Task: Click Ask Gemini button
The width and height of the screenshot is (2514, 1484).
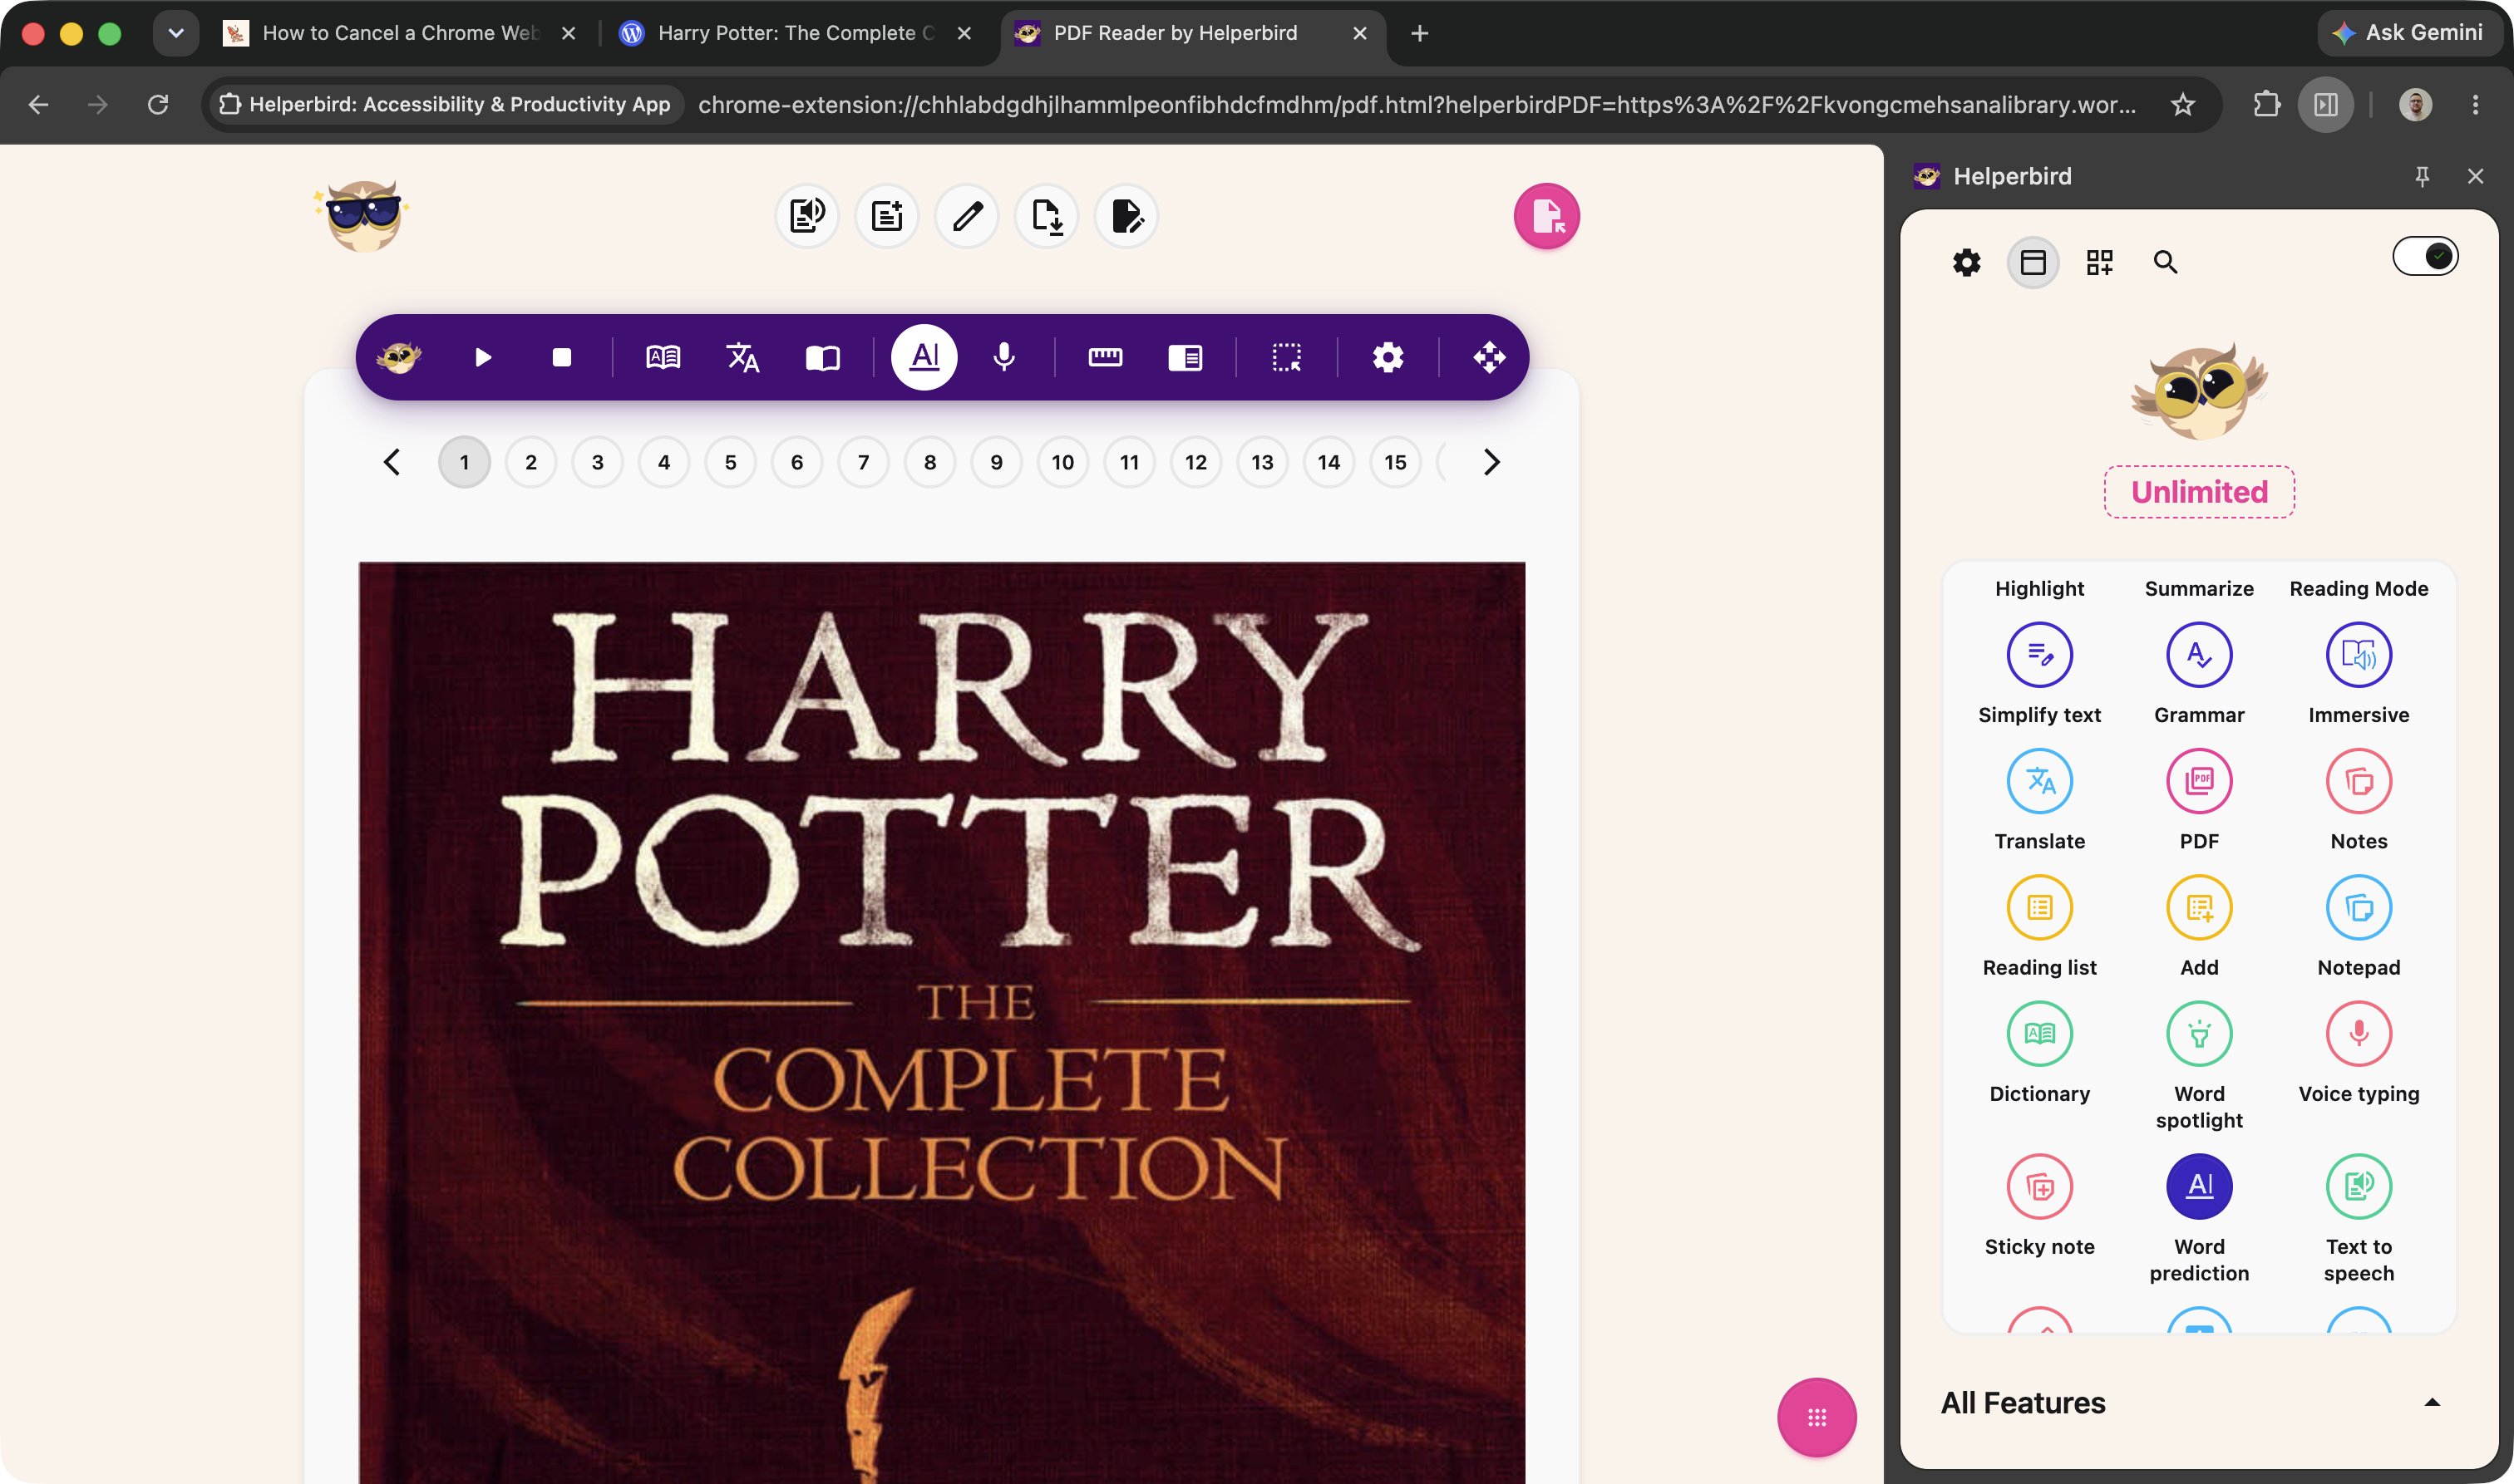Action: 2409,33
